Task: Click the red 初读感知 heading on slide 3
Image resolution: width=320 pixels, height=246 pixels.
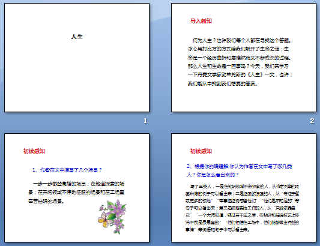Action: (x=34, y=151)
